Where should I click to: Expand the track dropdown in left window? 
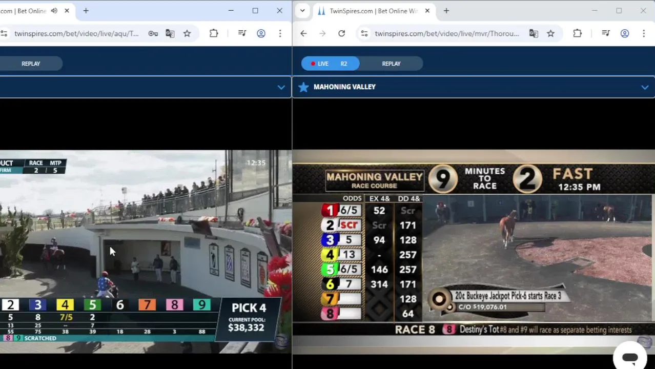click(x=281, y=87)
